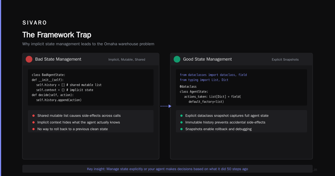Click code line 'def decide(self, action):'
This screenshot has width=335, height=176.
click(53, 95)
